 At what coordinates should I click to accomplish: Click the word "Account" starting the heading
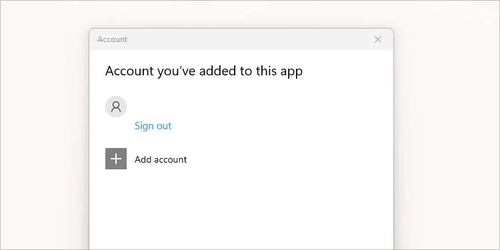[129, 71]
